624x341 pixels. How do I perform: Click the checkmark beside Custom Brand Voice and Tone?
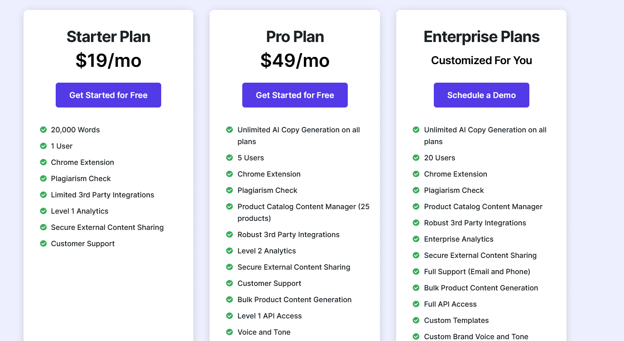pos(416,336)
